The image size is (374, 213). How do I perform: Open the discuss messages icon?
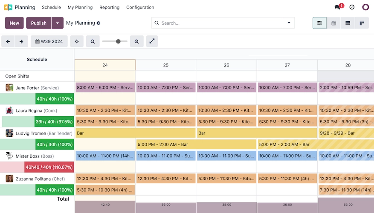338,7
